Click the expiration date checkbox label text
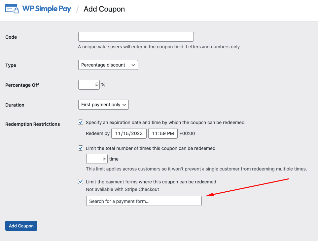 [165, 122]
